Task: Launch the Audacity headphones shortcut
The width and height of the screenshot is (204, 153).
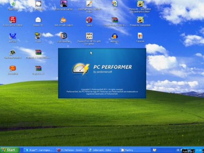Action: pyautogui.click(x=115, y=36)
